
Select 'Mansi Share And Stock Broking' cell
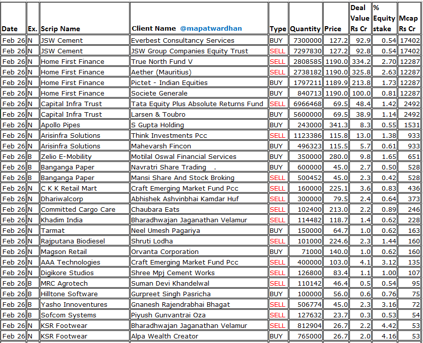pyautogui.click(x=199, y=178)
